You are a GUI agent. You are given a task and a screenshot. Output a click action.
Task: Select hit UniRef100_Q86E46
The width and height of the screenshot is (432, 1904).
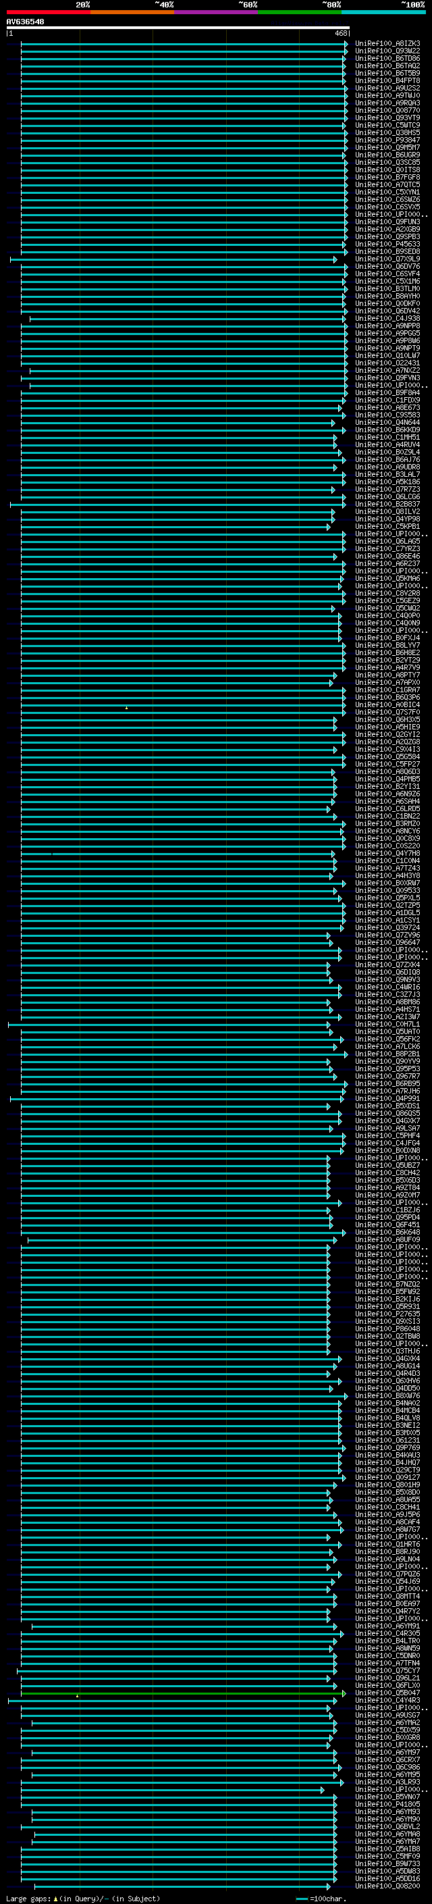click(387, 557)
